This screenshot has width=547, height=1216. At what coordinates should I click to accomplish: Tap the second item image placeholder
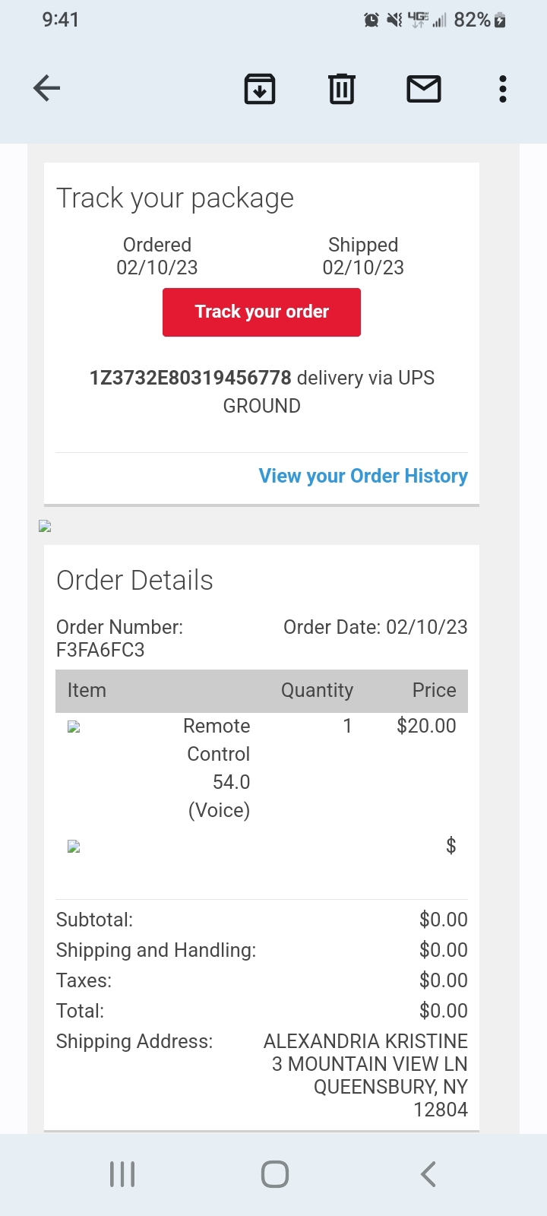(x=74, y=846)
